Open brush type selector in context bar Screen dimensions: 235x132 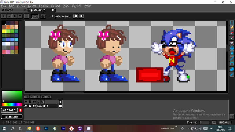[26, 16]
